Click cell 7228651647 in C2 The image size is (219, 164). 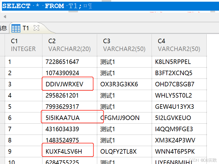pyautogui.click(x=70, y=62)
